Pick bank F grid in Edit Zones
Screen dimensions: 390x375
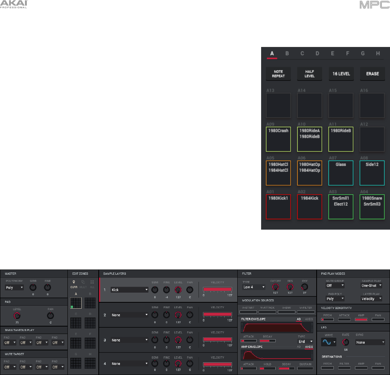point(90,343)
